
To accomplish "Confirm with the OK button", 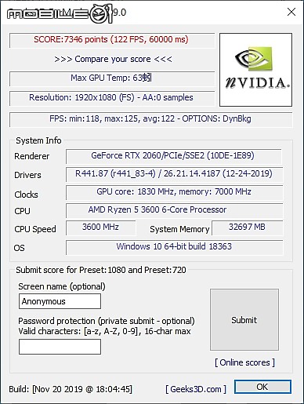I will coord(262,387).
